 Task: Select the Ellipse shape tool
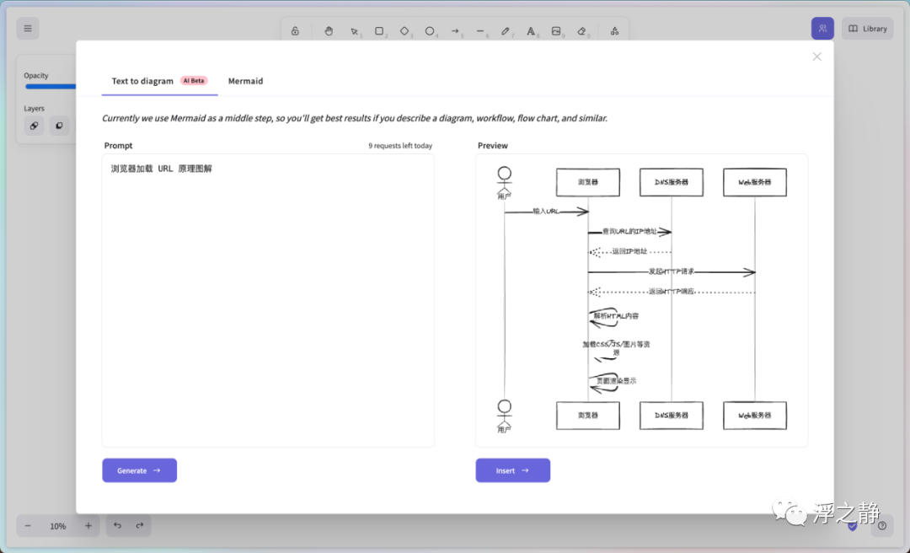click(x=430, y=31)
